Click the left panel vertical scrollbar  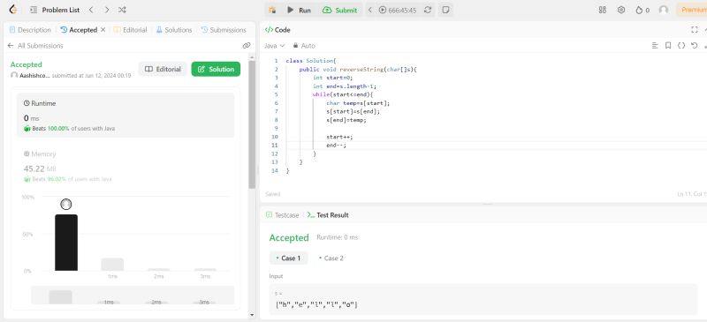(252, 124)
